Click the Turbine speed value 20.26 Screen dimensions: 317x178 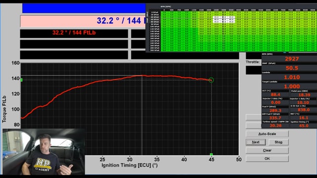coord(275,126)
